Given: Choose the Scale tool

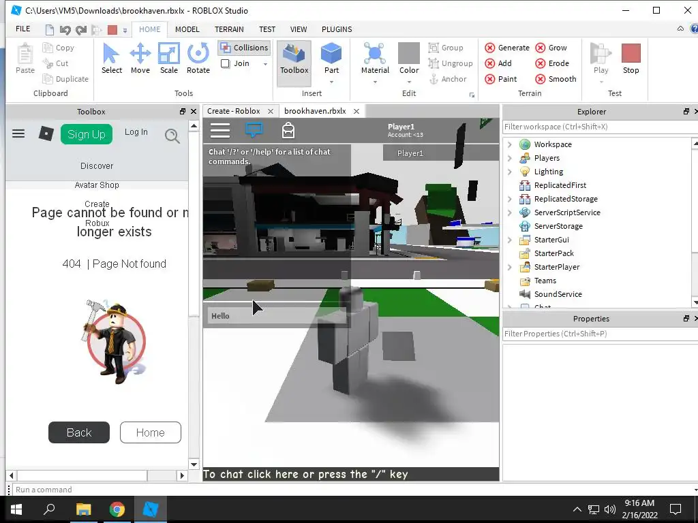Looking at the screenshot, I should point(169,59).
